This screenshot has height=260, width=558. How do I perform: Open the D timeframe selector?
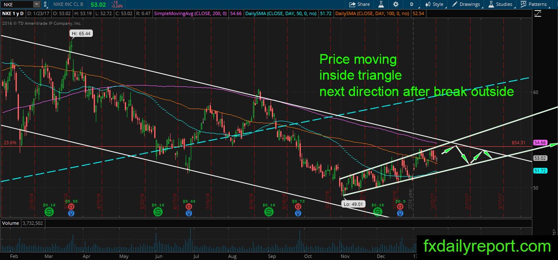(x=412, y=4)
